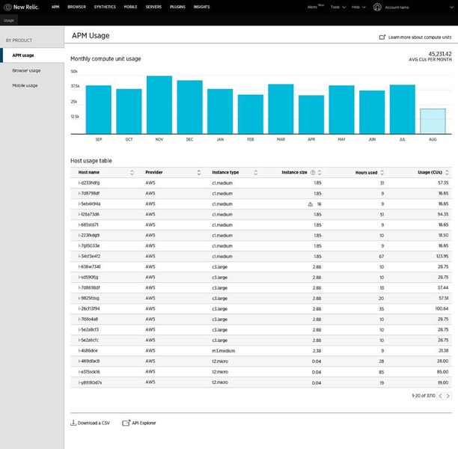Click the 45,231.42 average CUs value

(440, 54)
